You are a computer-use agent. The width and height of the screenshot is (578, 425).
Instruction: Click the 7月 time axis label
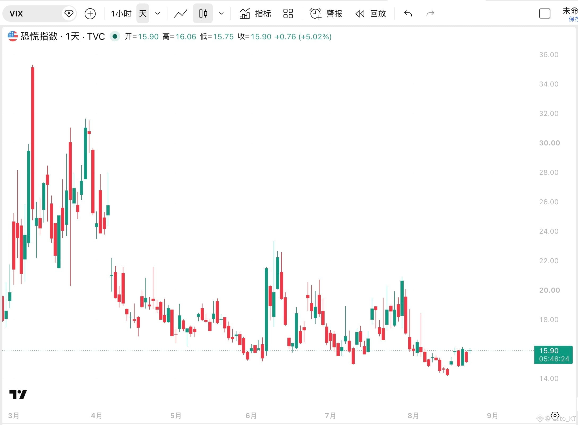click(330, 415)
